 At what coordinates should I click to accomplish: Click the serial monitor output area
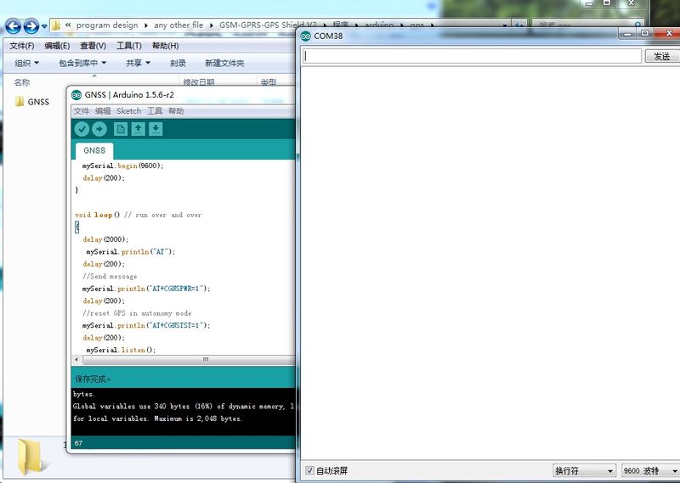[490, 263]
